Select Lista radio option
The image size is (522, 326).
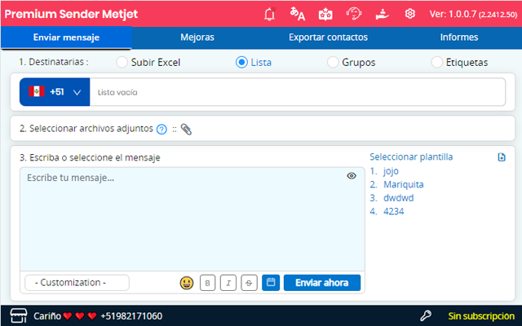241,62
